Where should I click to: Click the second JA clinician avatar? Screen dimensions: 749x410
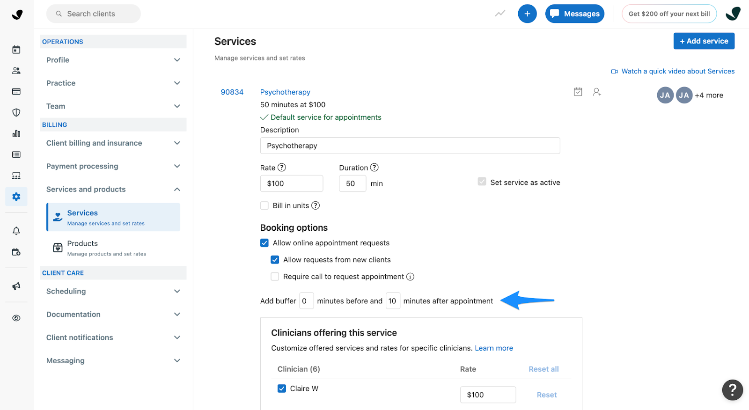(x=684, y=95)
